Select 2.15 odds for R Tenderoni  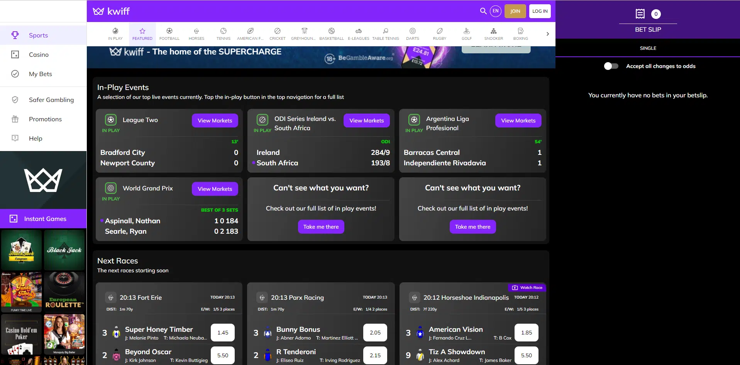coord(375,355)
